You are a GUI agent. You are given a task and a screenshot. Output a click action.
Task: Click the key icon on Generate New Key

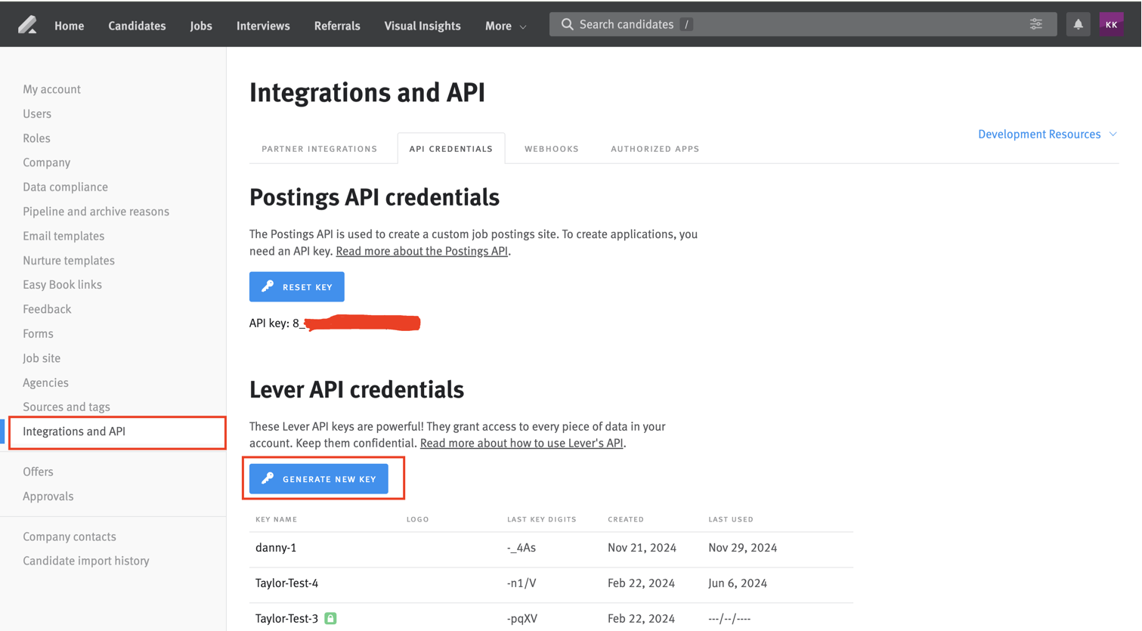[268, 478]
